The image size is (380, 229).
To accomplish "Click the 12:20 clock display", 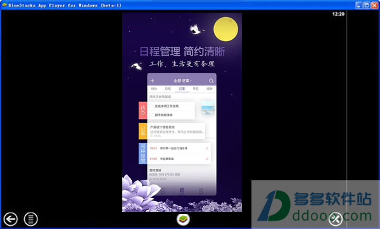I will pyautogui.click(x=338, y=14).
